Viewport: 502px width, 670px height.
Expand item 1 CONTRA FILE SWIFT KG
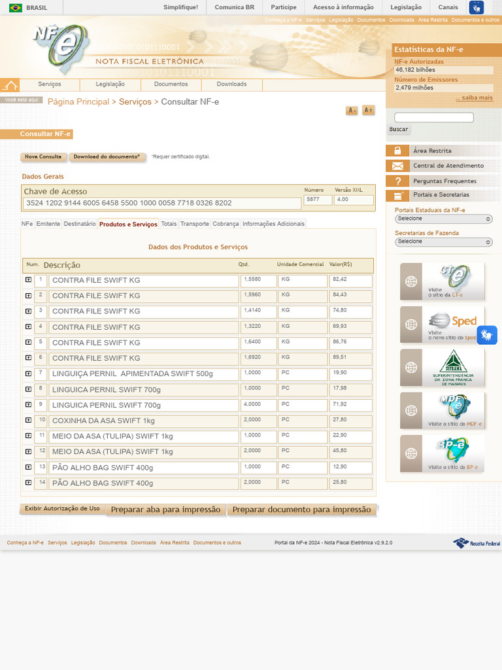(28, 280)
